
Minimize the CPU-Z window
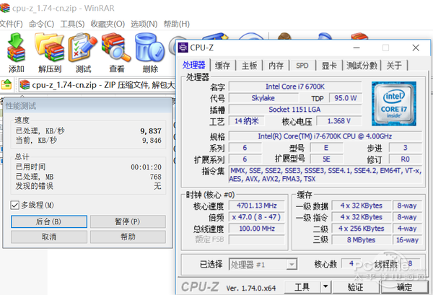click(x=357, y=48)
